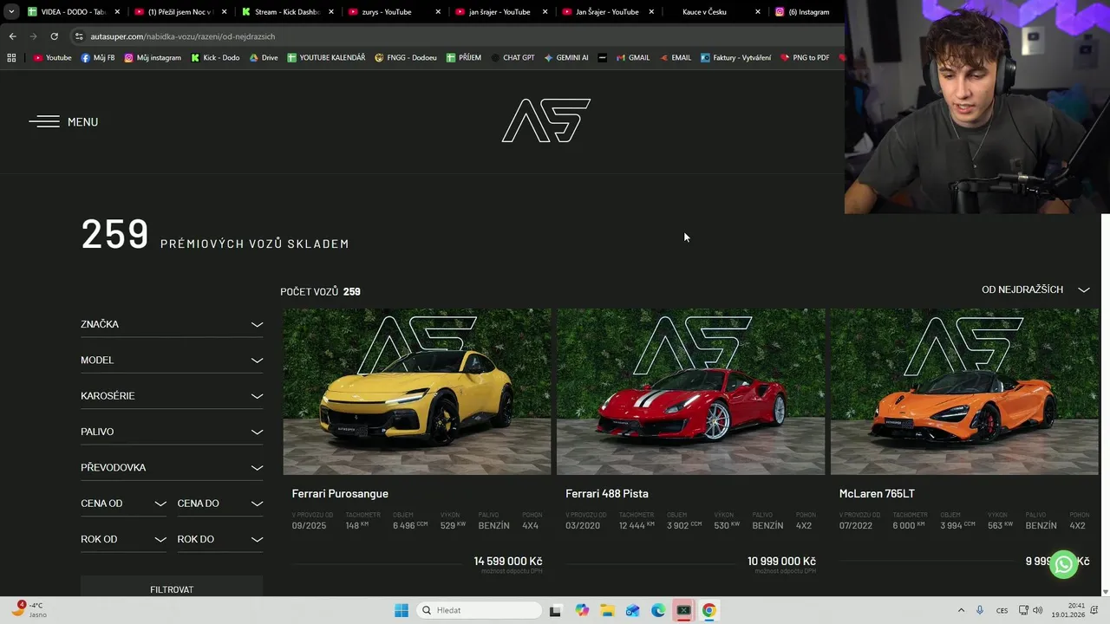This screenshot has height=624, width=1110.
Task: Switch to Stream - Kick Dashboard tab
Action: (x=288, y=12)
